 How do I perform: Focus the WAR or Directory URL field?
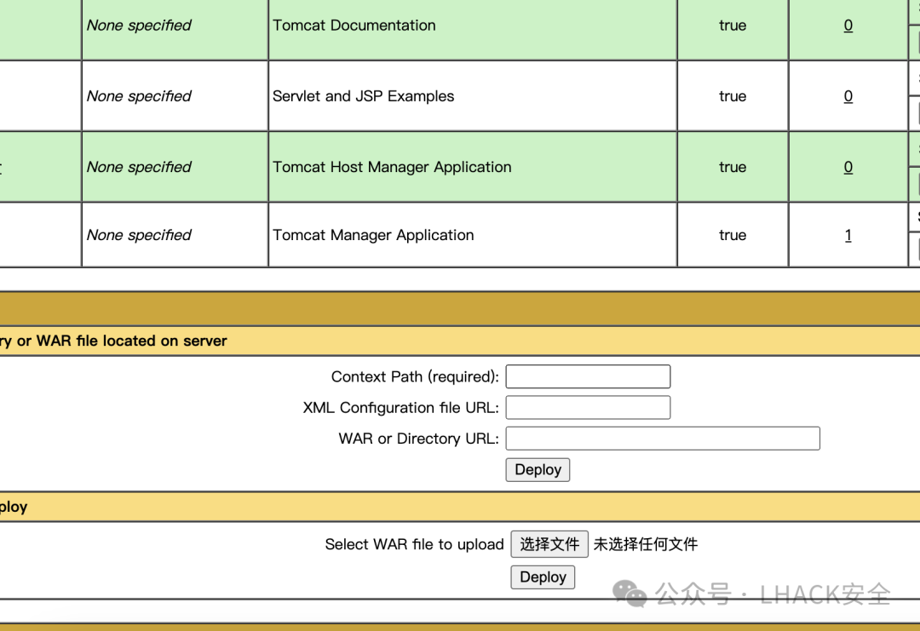pyautogui.click(x=663, y=439)
